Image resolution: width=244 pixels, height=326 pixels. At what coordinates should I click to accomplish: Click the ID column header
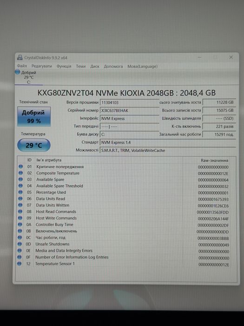click(29, 160)
